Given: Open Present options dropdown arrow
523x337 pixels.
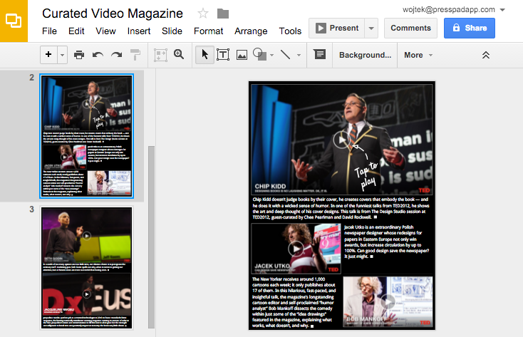Looking at the screenshot, I should point(371,28).
